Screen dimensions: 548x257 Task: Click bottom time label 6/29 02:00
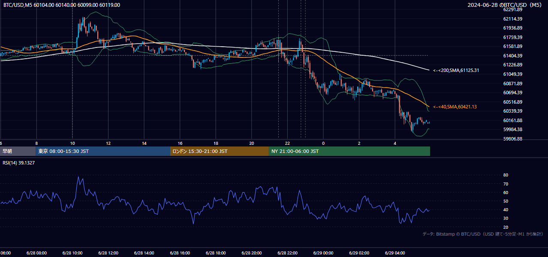[359, 253]
